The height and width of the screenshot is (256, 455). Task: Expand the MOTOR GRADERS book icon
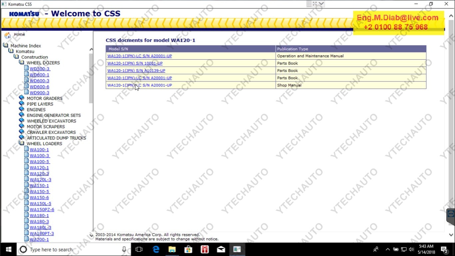tap(22, 98)
